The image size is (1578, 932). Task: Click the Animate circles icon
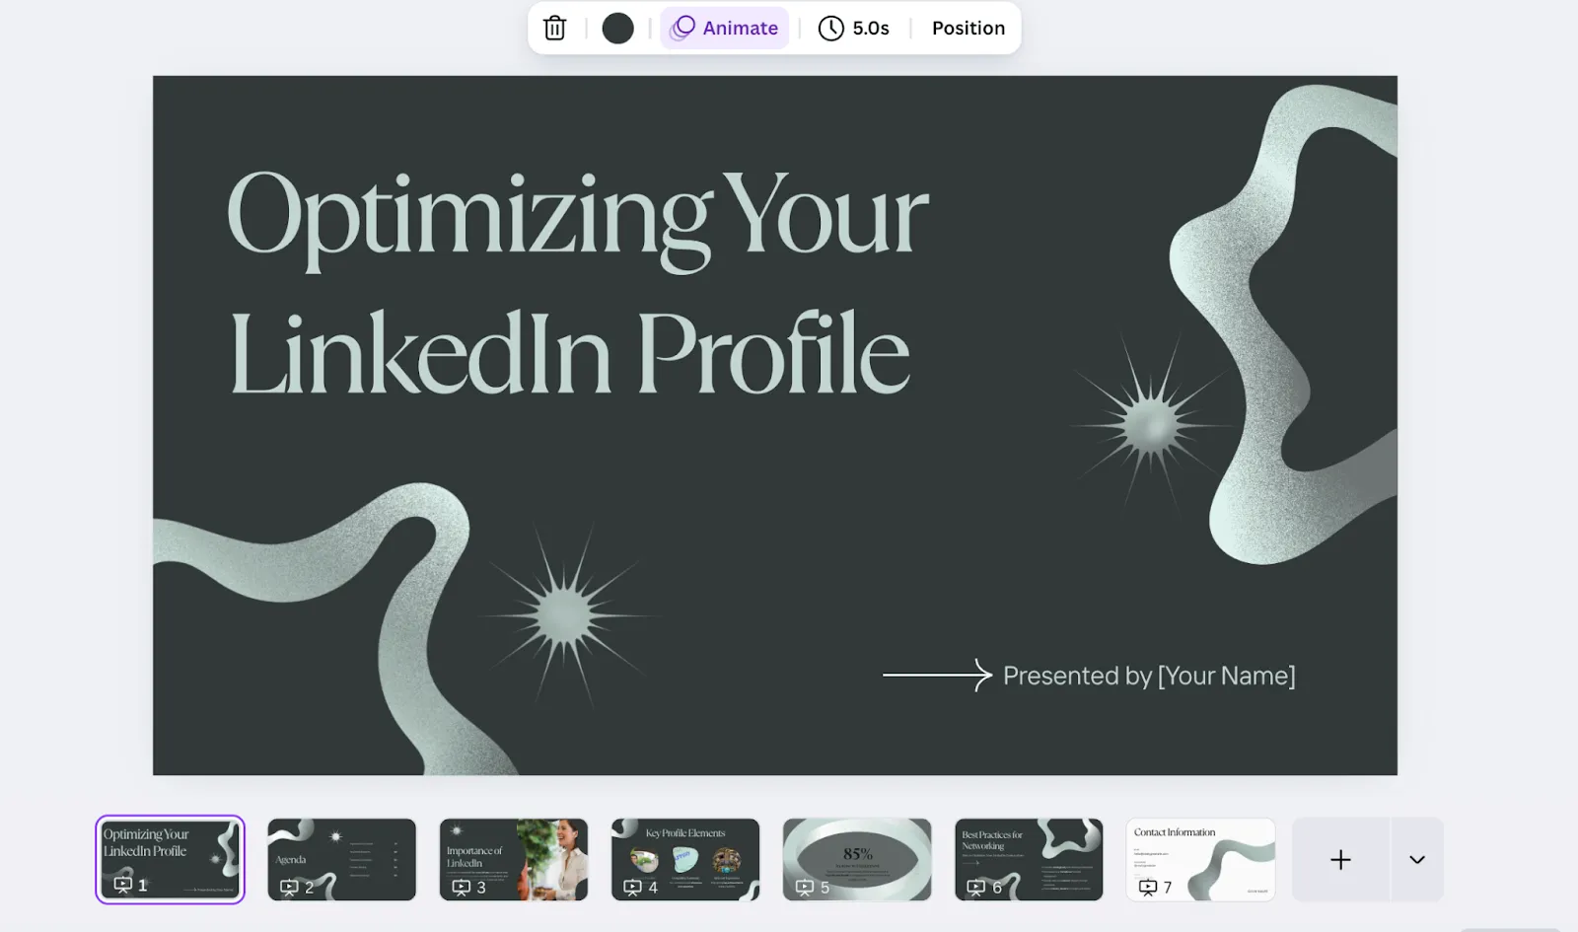pyautogui.click(x=682, y=29)
